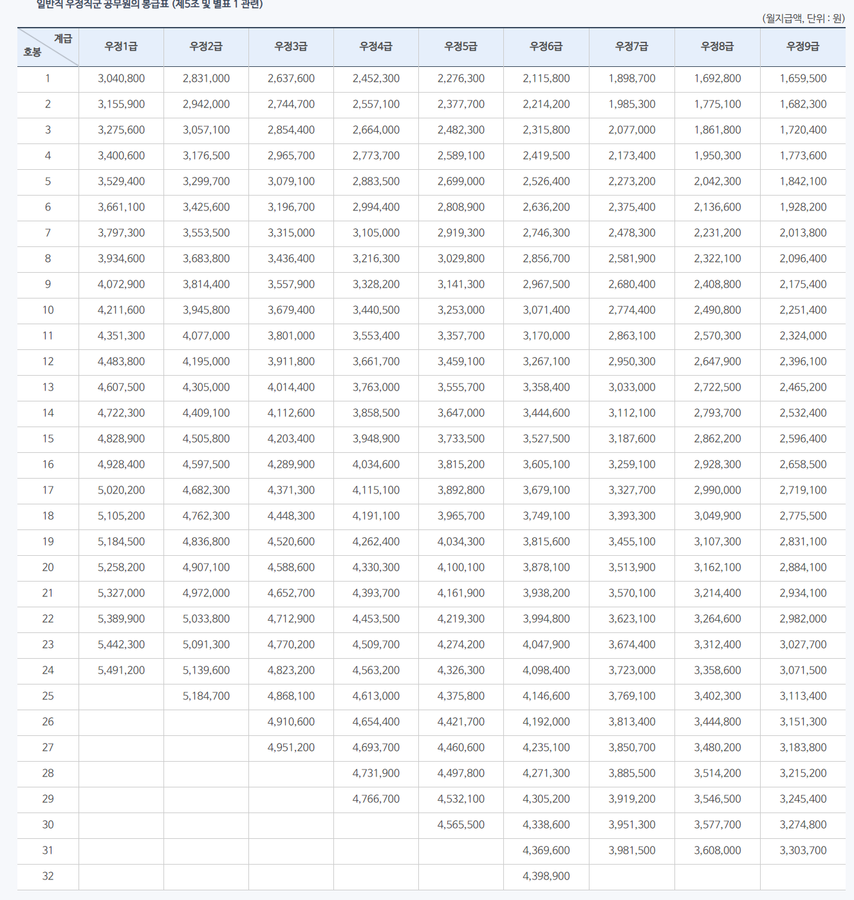Click the cell showing 3,275,600
854x900 pixels.
(x=121, y=130)
